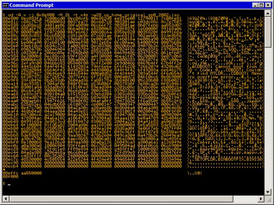Click offset 08ea68 row label
Viewport: 274px width, 205px height.
pos(10,94)
